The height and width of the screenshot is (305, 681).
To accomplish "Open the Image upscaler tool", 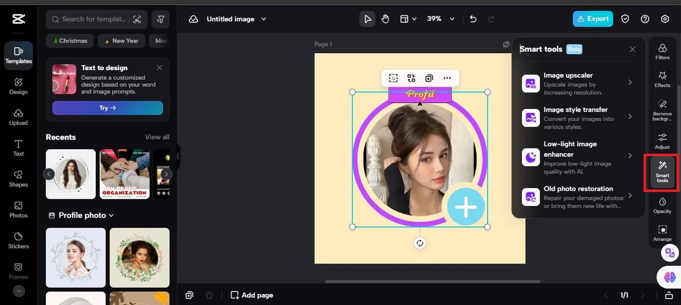I will (x=578, y=83).
